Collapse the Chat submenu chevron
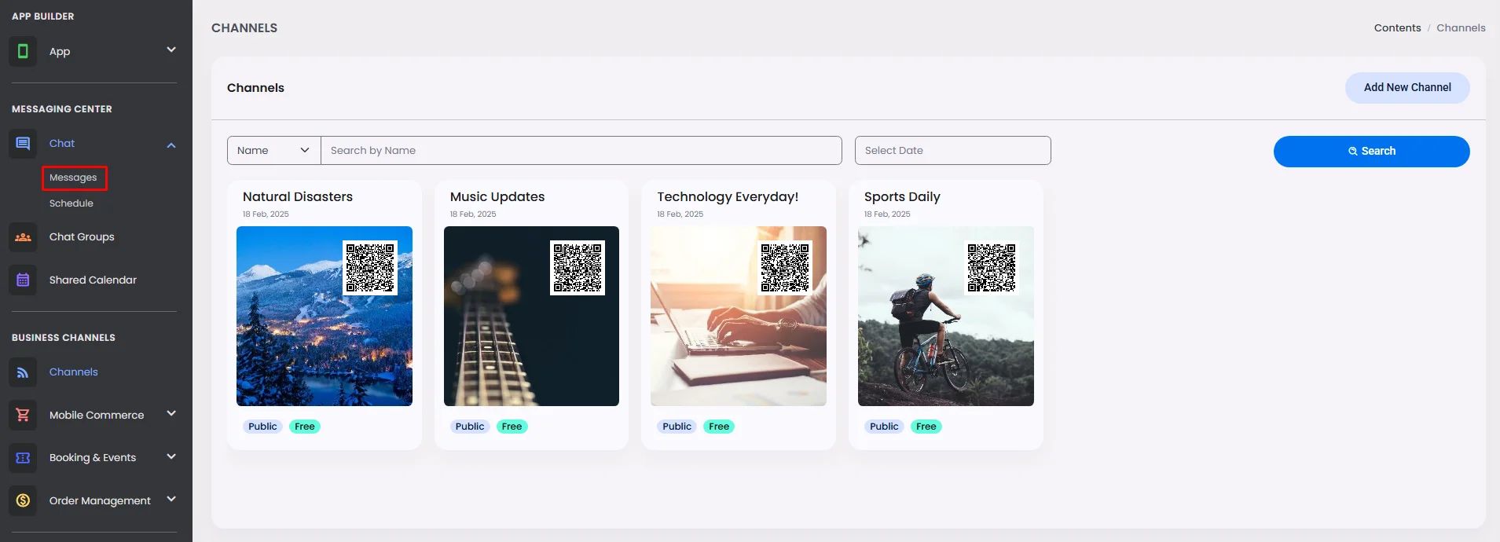 coord(171,145)
